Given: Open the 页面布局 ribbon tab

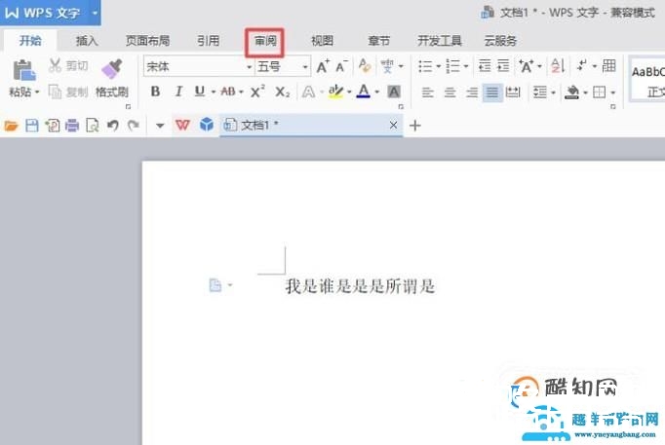Looking at the screenshot, I should click(147, 41).
